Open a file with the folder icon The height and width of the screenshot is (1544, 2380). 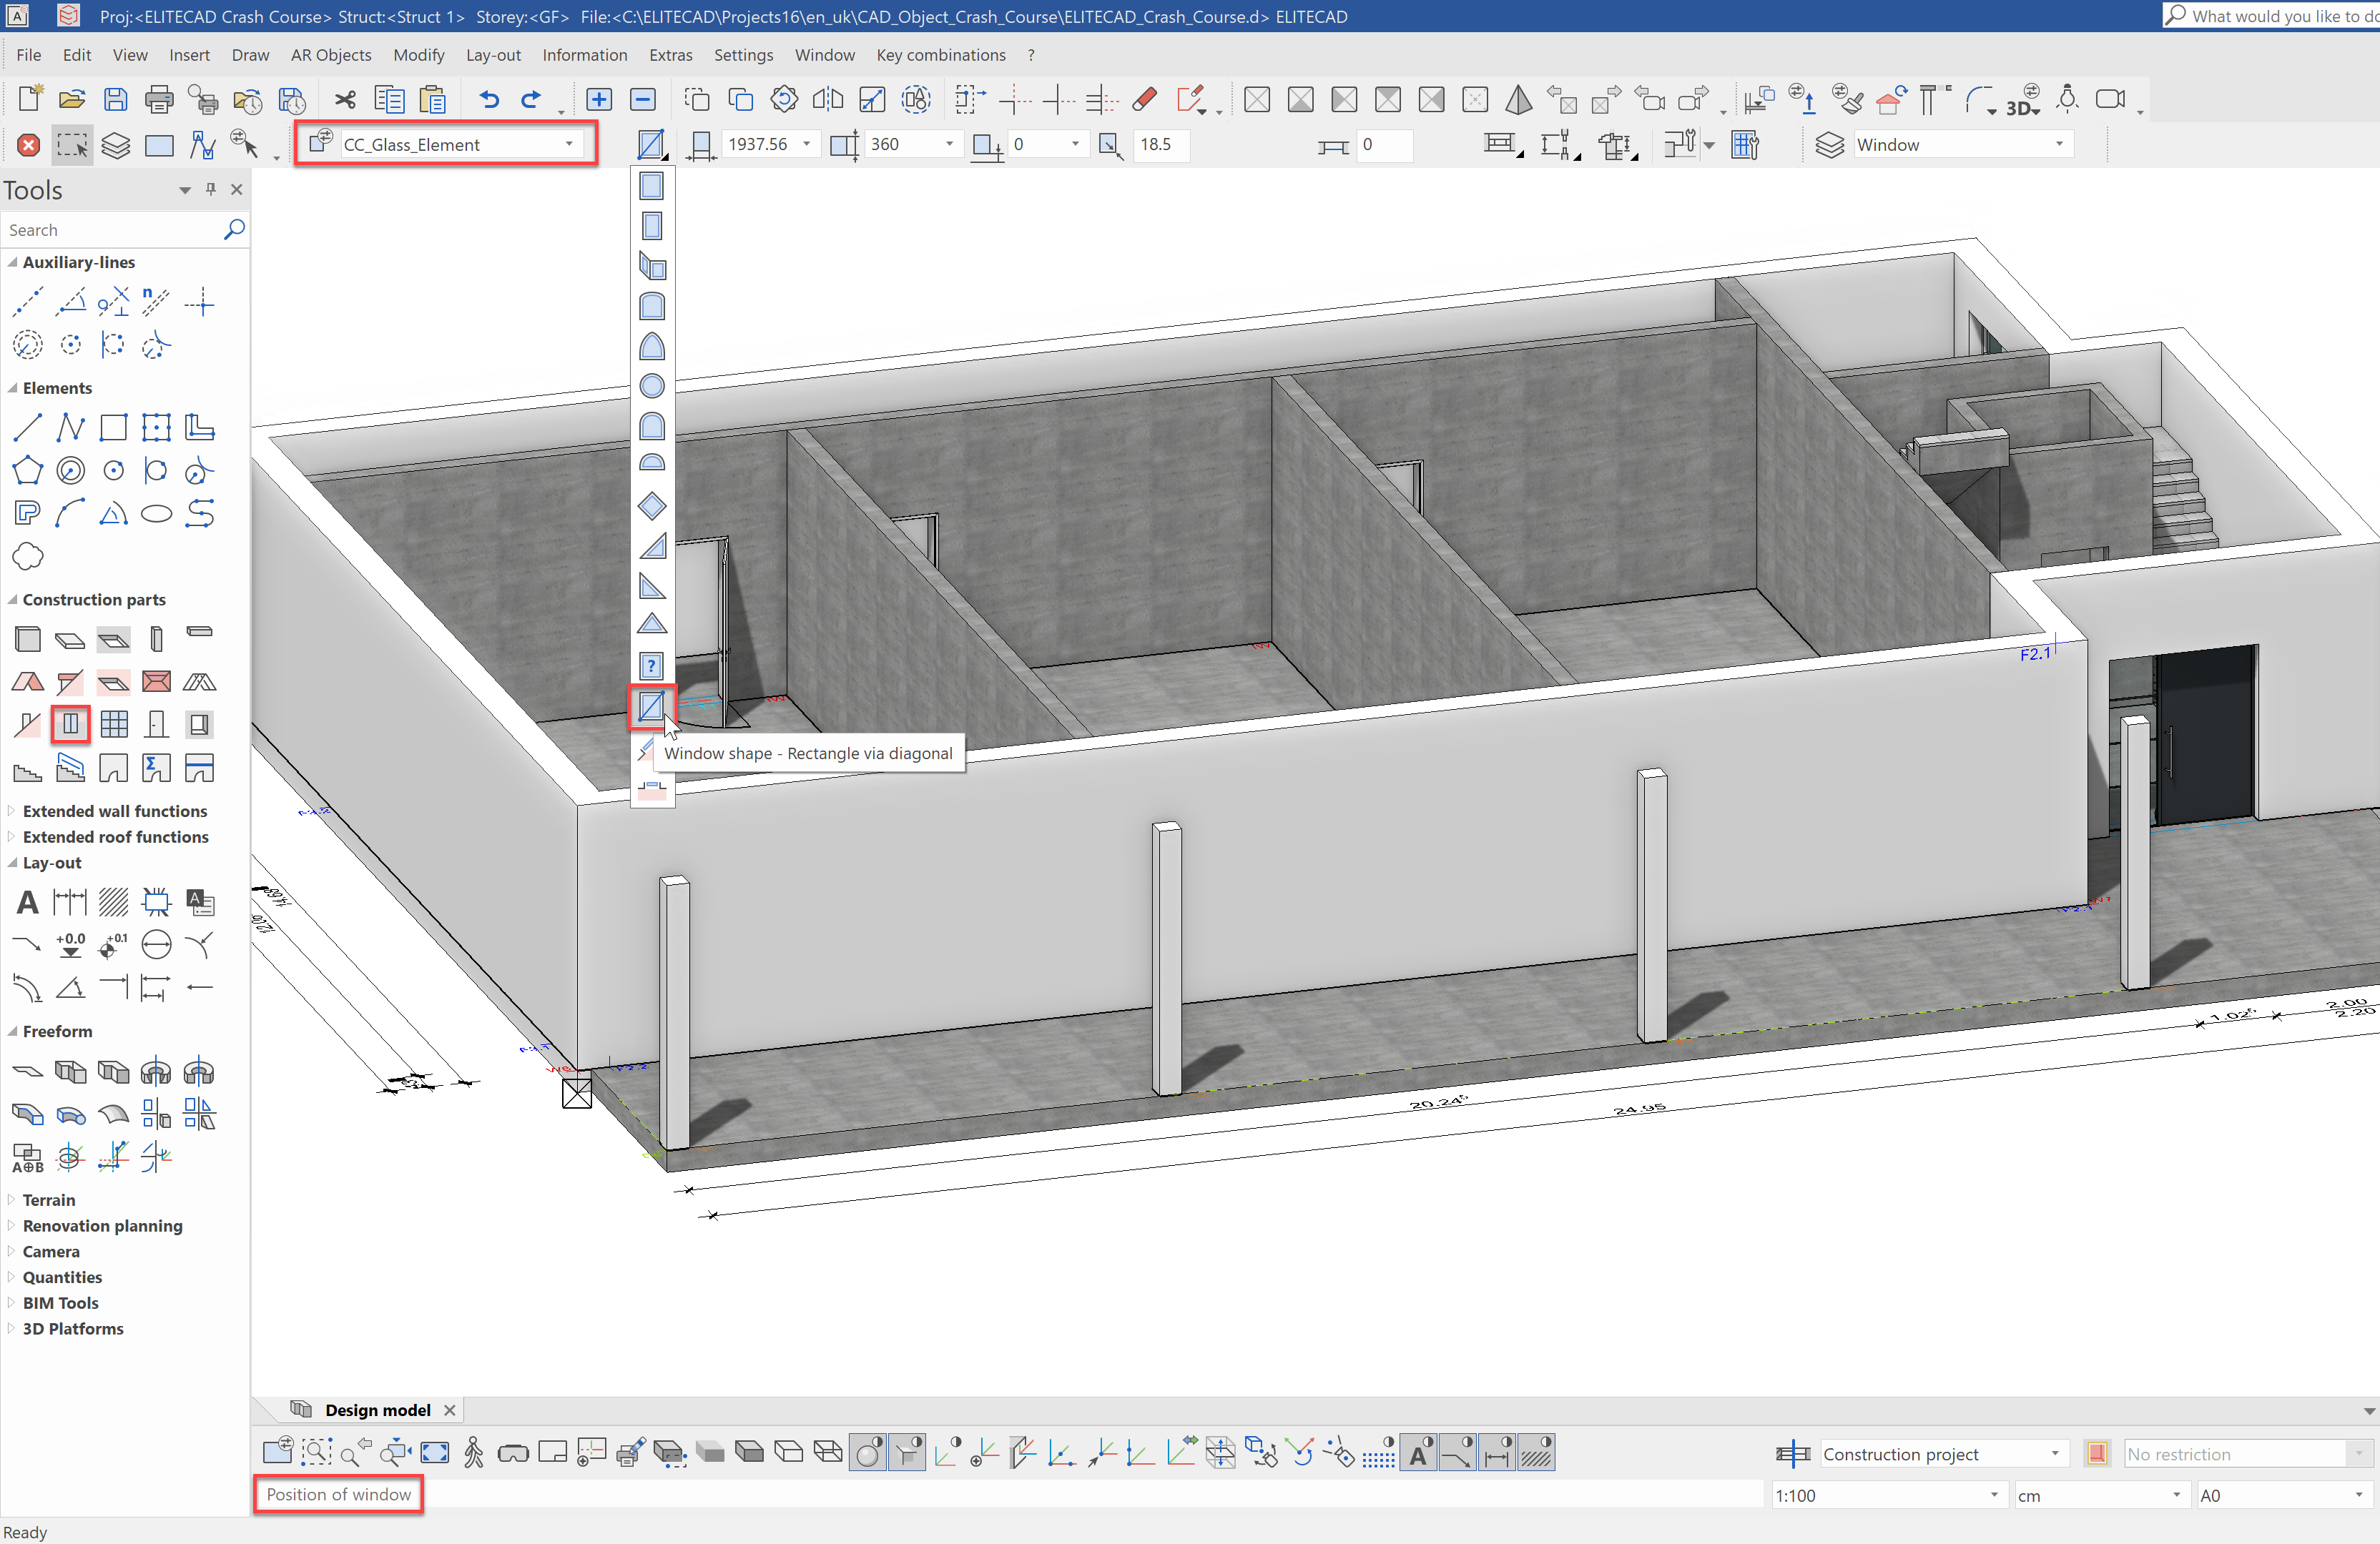point(72,99)
